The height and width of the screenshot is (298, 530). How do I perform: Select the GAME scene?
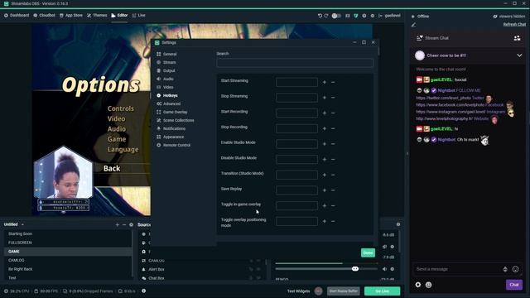click(68, 252)
